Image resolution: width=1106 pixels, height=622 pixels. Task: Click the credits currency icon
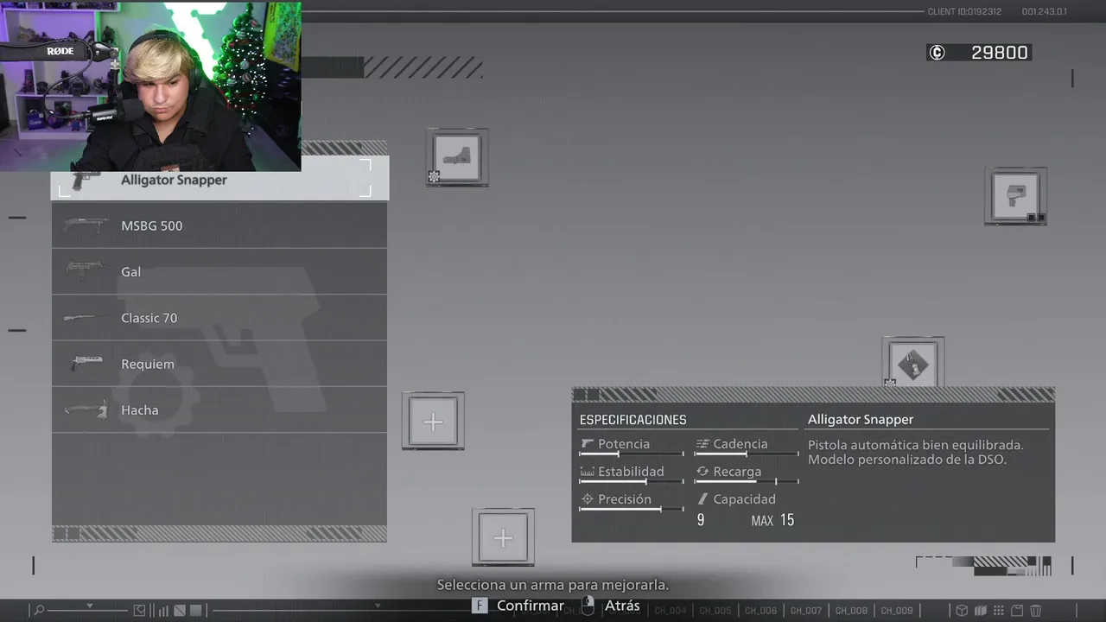click(937, 53)
